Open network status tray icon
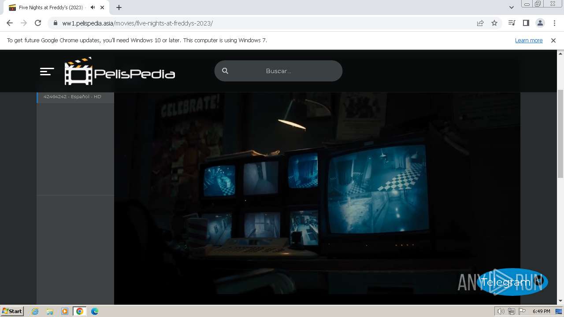This screenshot has width=564, height=317. coord(511,311)
